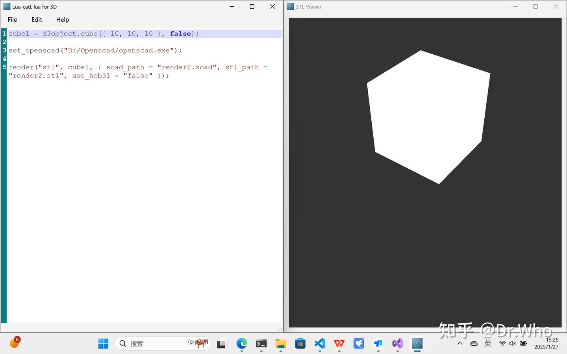Click the muted volume tray icon

coord(513,344)
